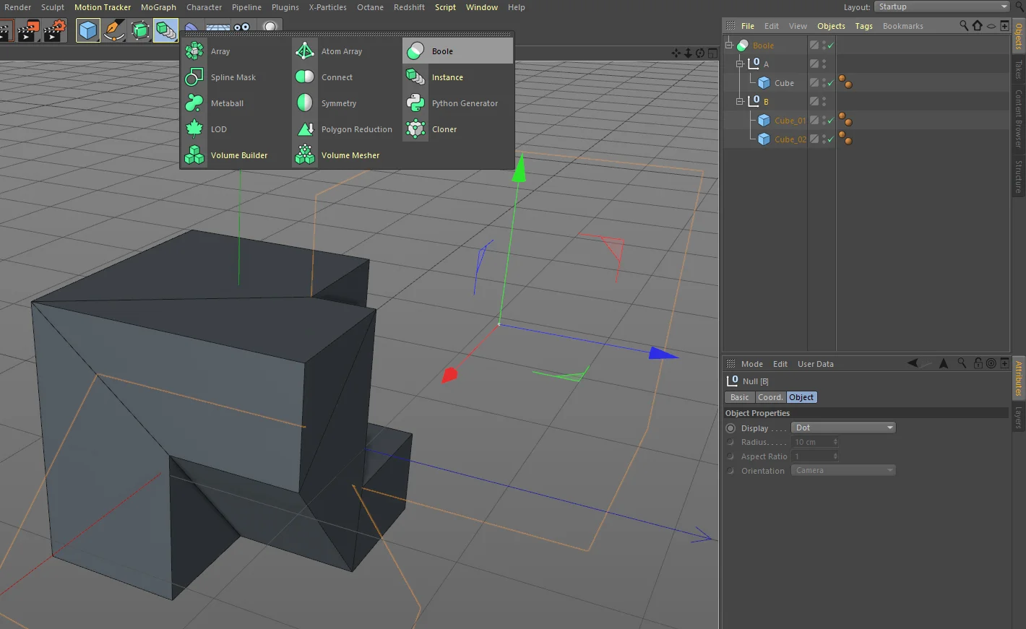Open the X-Particles menu
The image size is (1026, 629).
coord(327,7)
